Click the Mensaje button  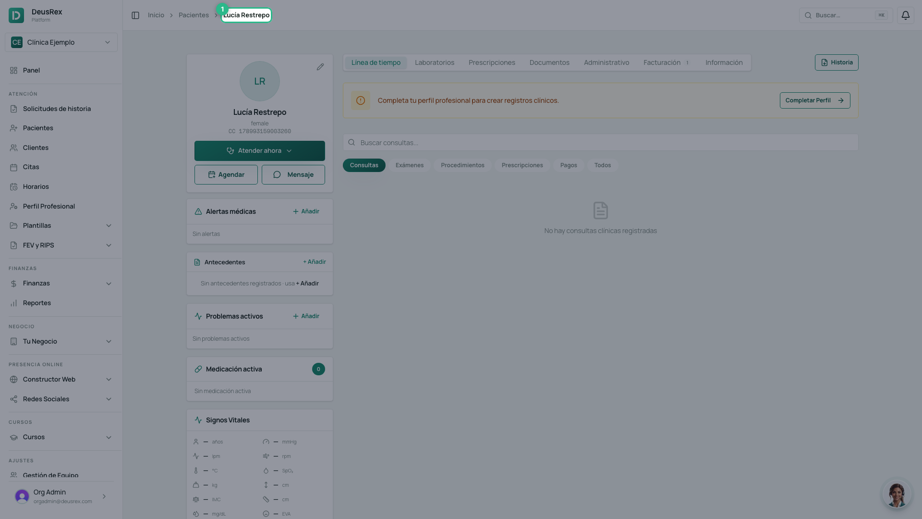[x=293, y=174]
